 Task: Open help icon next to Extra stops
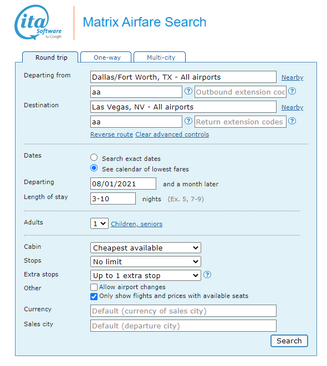pyautogui.click(x=207, y=274)
